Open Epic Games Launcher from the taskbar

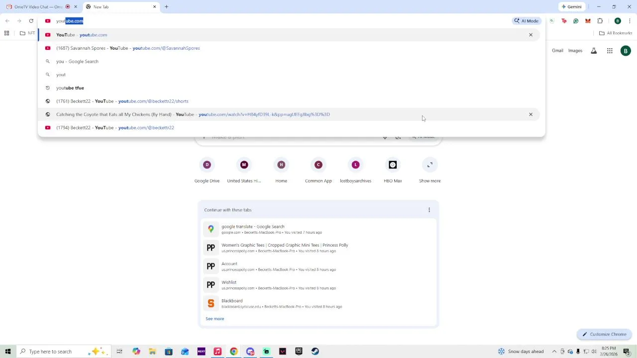299,352
